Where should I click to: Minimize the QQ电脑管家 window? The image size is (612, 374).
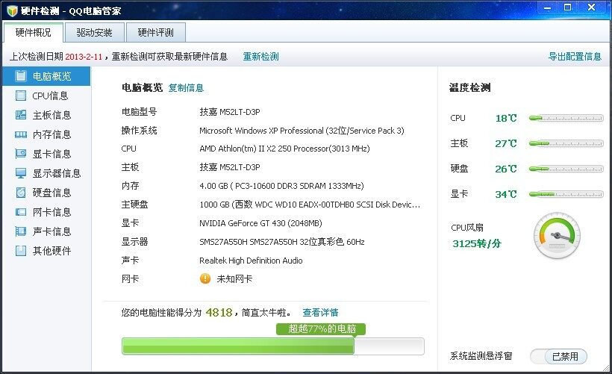tap(548, 7)
